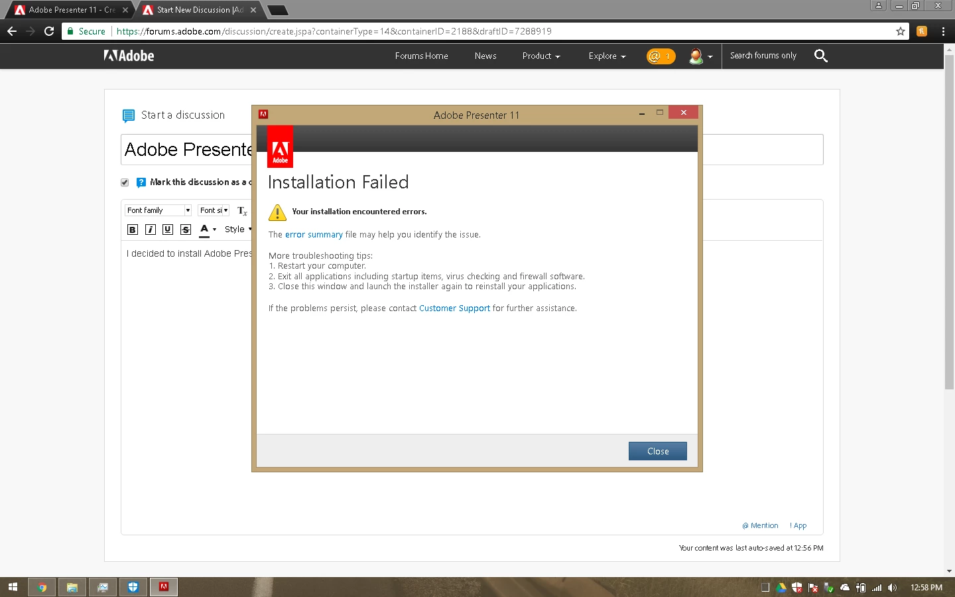Click the Search forums only field
The width and height of the screenshot is (955, 597).
click(x=763, y=56)
